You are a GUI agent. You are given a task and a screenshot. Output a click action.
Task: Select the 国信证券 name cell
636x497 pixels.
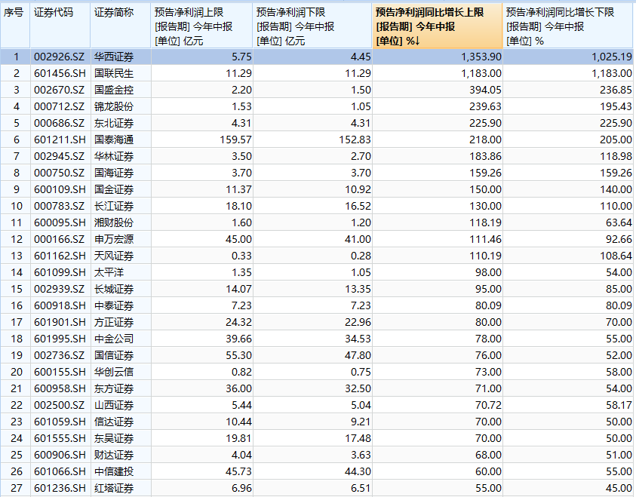coord(121,355)
